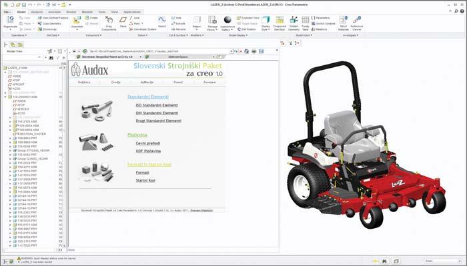The height and width of the screenshot is (266, 467).
Task: Switch to the Render tab
Action: (x=71, y=12)
